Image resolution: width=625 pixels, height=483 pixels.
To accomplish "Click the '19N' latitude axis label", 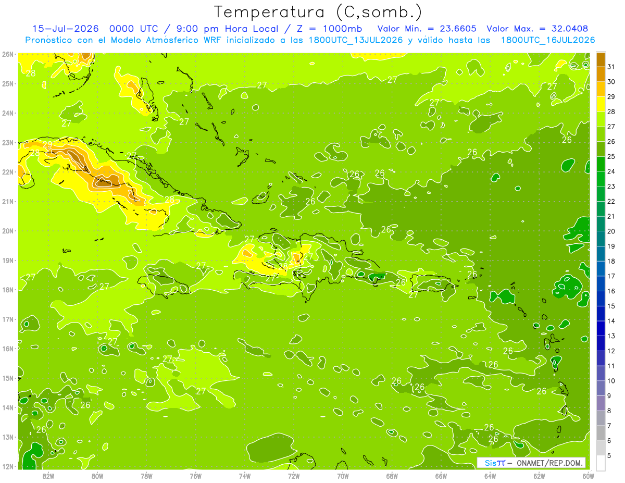I will (x=7, y=261).
